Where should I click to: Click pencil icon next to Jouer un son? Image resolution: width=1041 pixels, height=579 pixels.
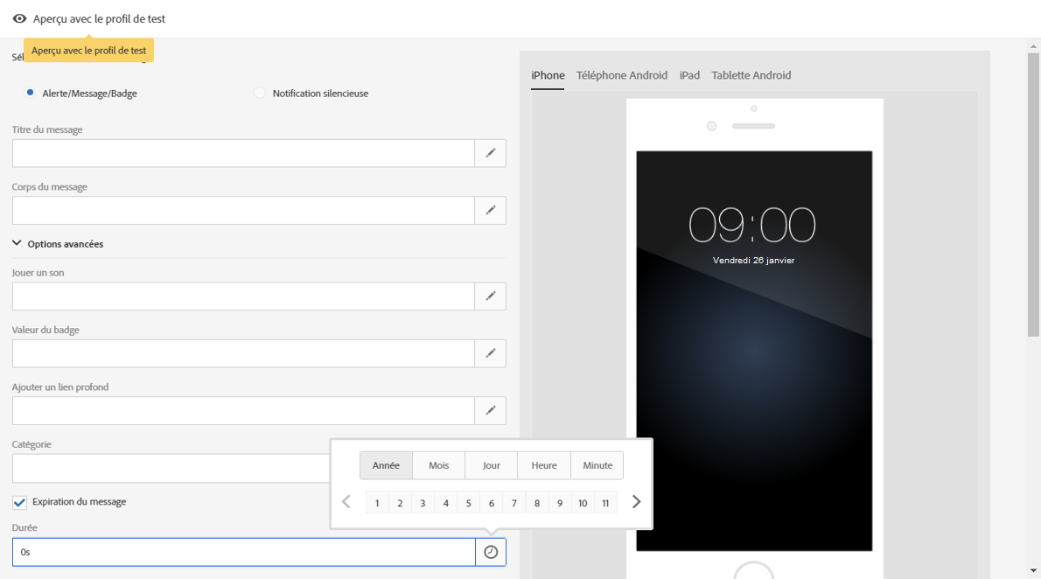pyautogui.click(x=491, y=296)
